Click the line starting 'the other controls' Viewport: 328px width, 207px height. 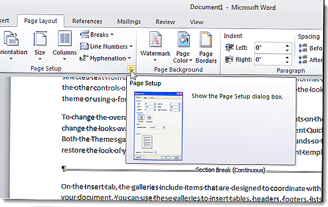94,88
